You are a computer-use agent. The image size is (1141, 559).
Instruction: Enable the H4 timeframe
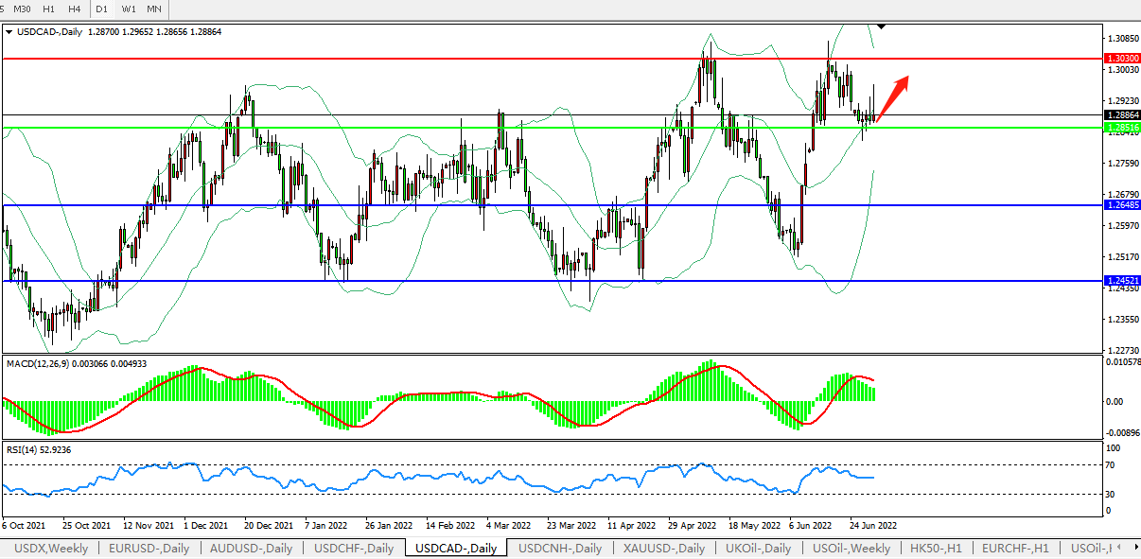point(75,9)
